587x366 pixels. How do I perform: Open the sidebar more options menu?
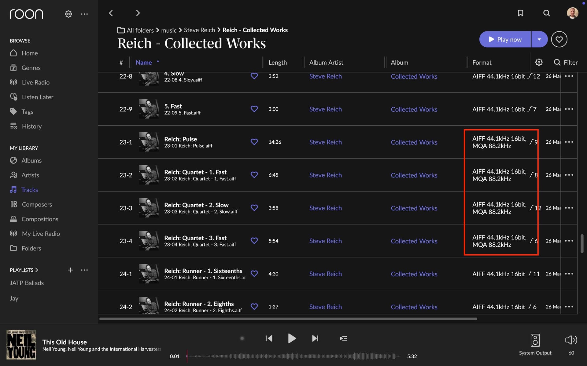[x=84, y=14]
